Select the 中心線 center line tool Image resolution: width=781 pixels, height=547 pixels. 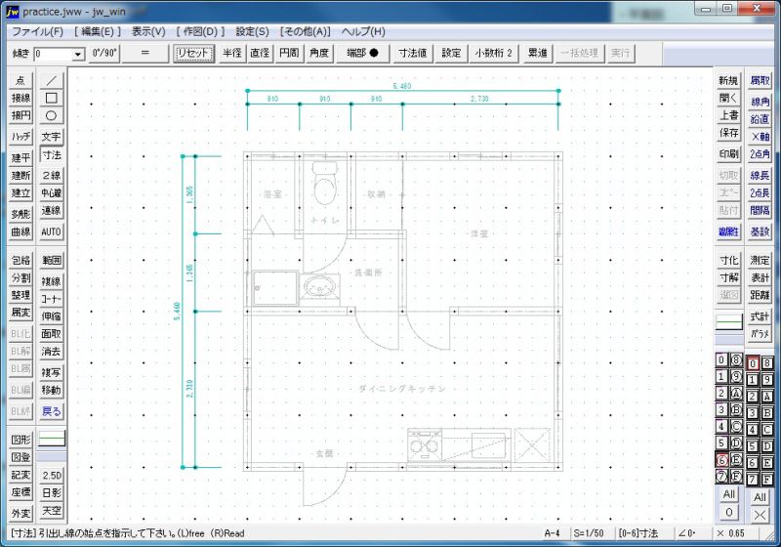[x=52, y=192]
